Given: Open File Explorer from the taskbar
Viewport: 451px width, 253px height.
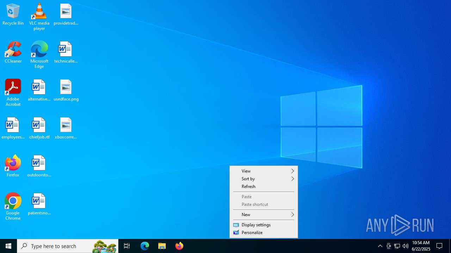Looking at the screenshot, I should point(162,246).
